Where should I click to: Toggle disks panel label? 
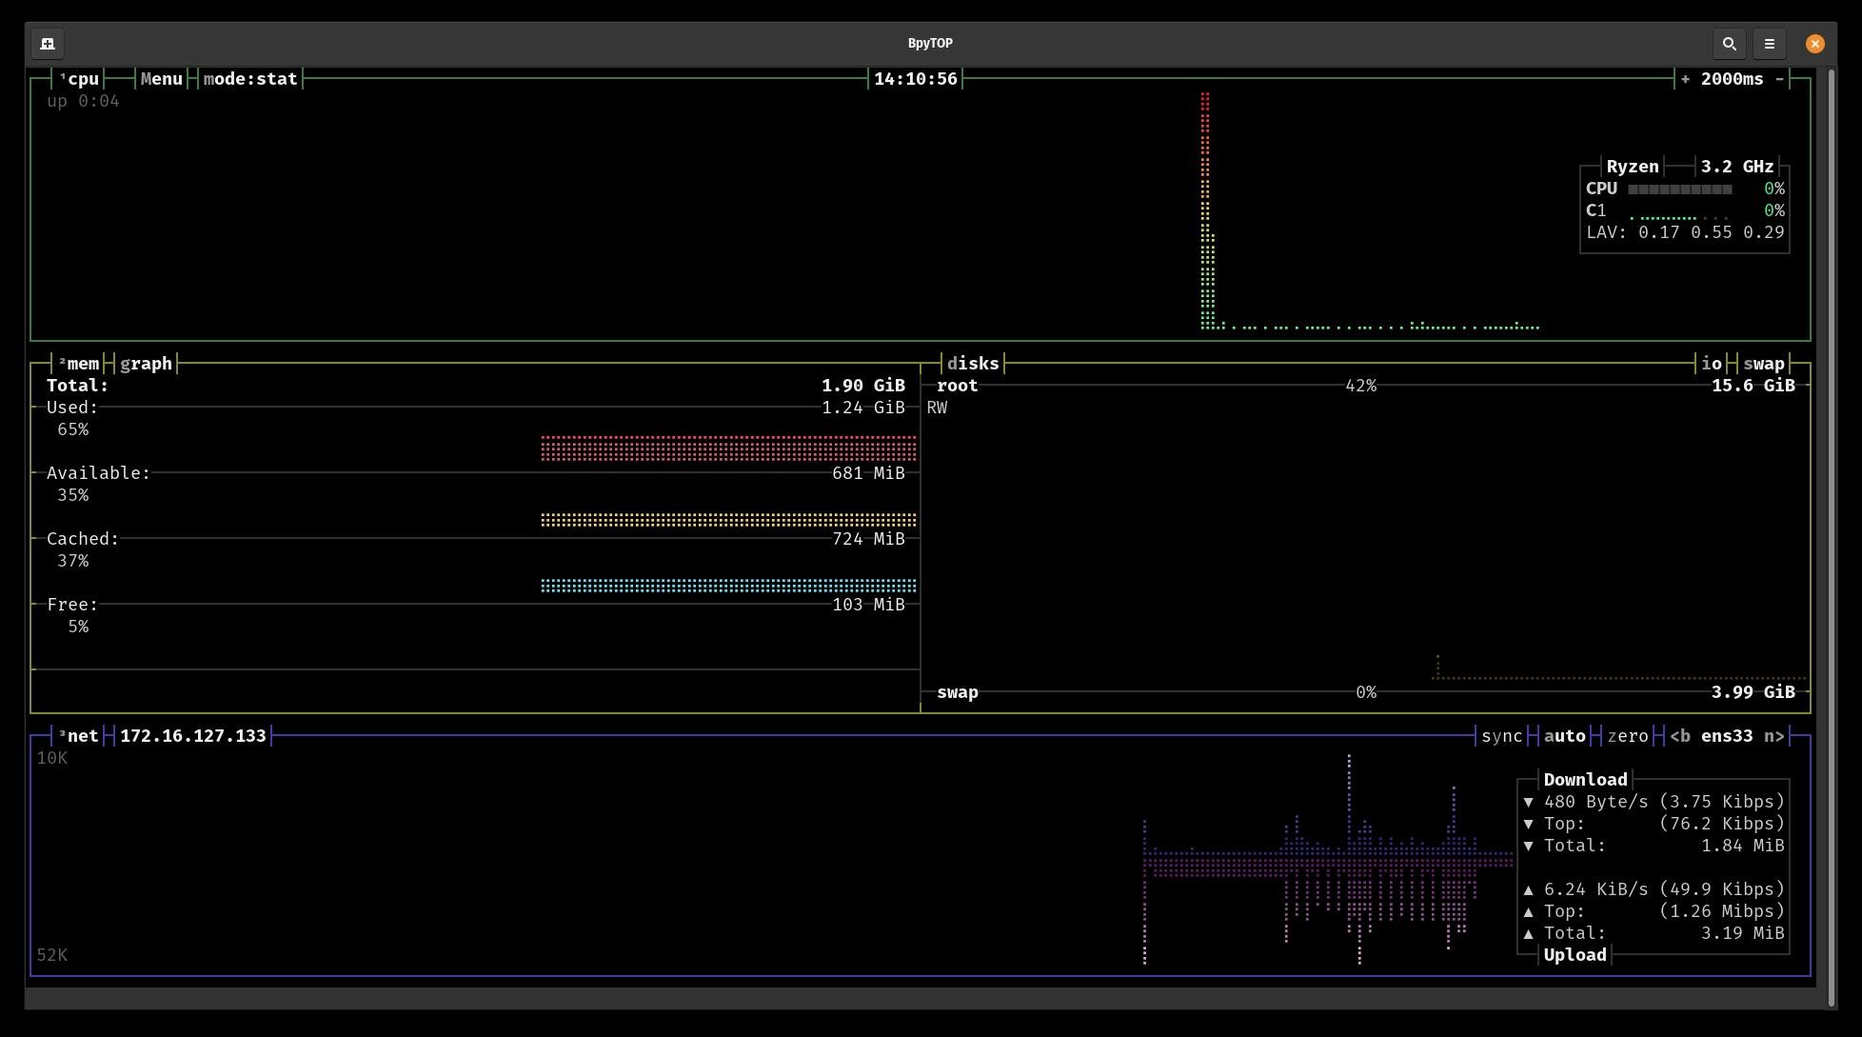pos(973,364)
